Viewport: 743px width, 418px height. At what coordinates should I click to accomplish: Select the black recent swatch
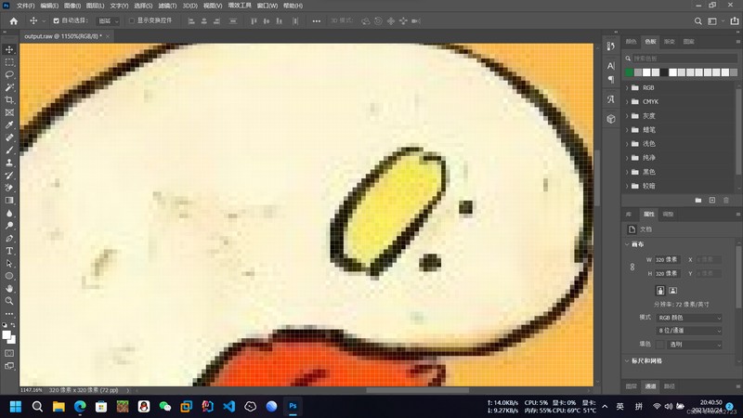point(664,72)
